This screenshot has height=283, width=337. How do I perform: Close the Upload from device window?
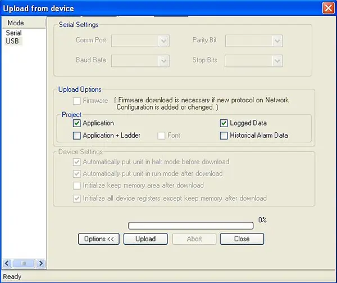click(328, 8)
